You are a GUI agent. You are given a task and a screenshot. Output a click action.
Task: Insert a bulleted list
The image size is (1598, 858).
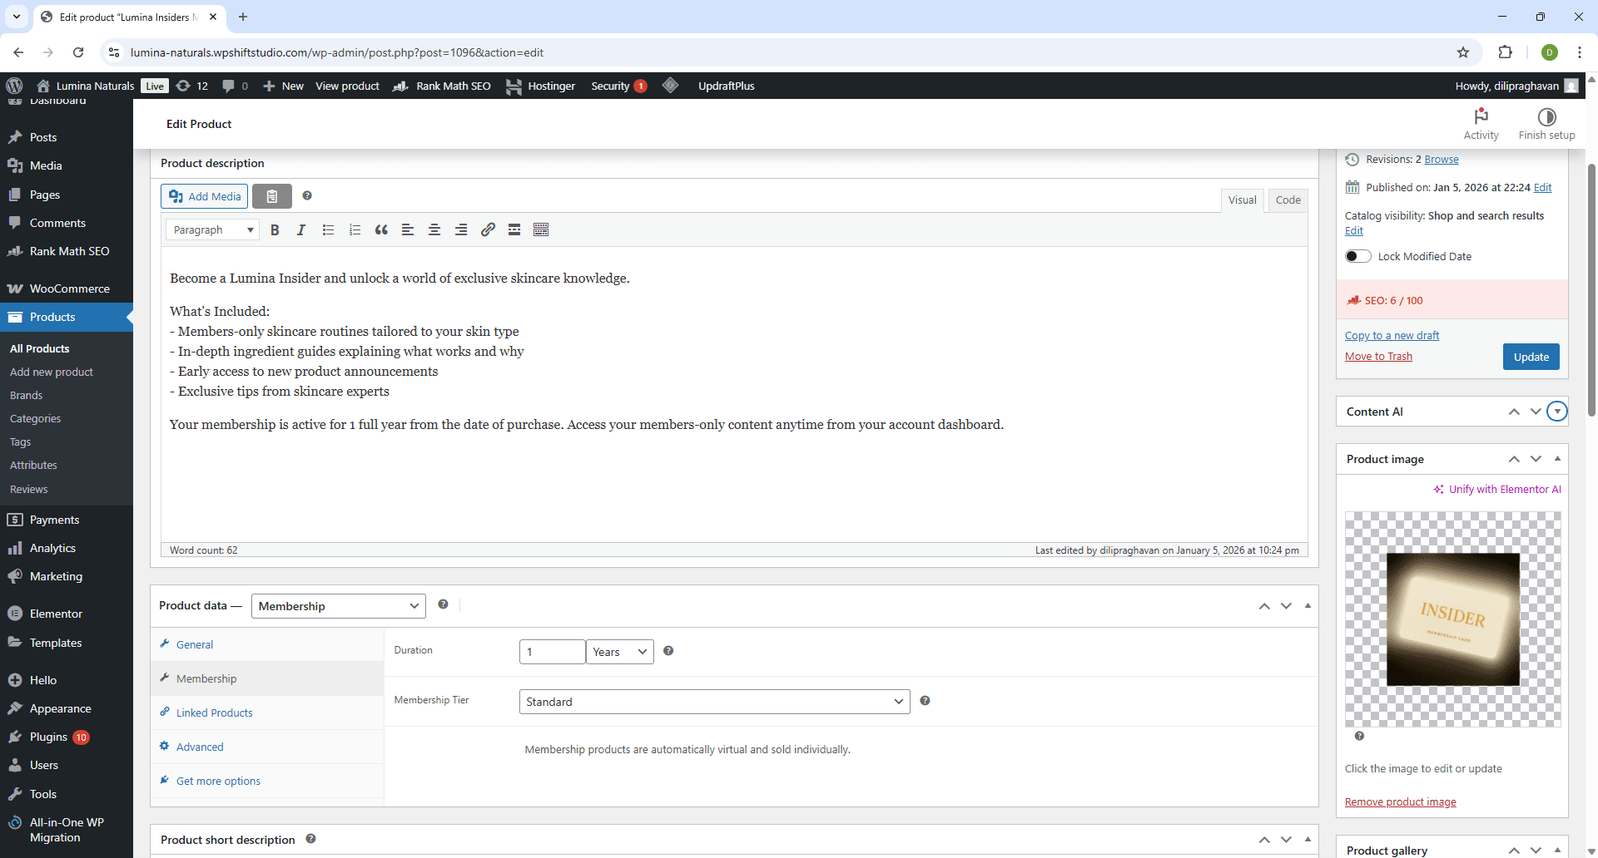(328, 230)
